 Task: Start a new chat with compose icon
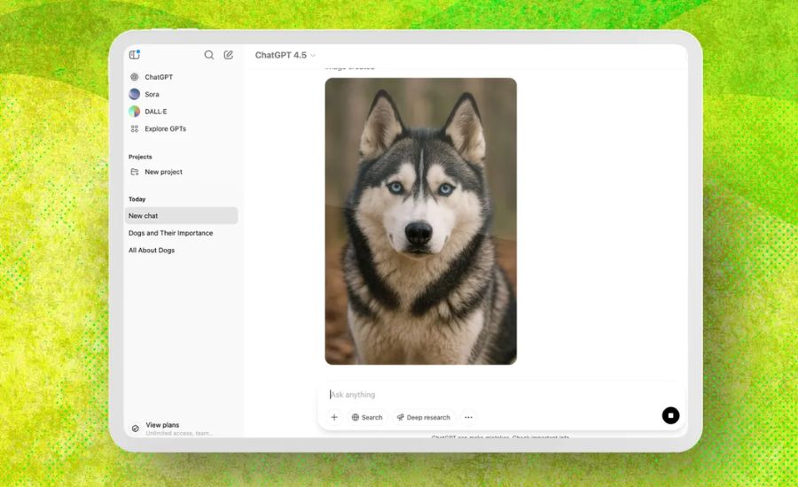[x=229, y=55]
